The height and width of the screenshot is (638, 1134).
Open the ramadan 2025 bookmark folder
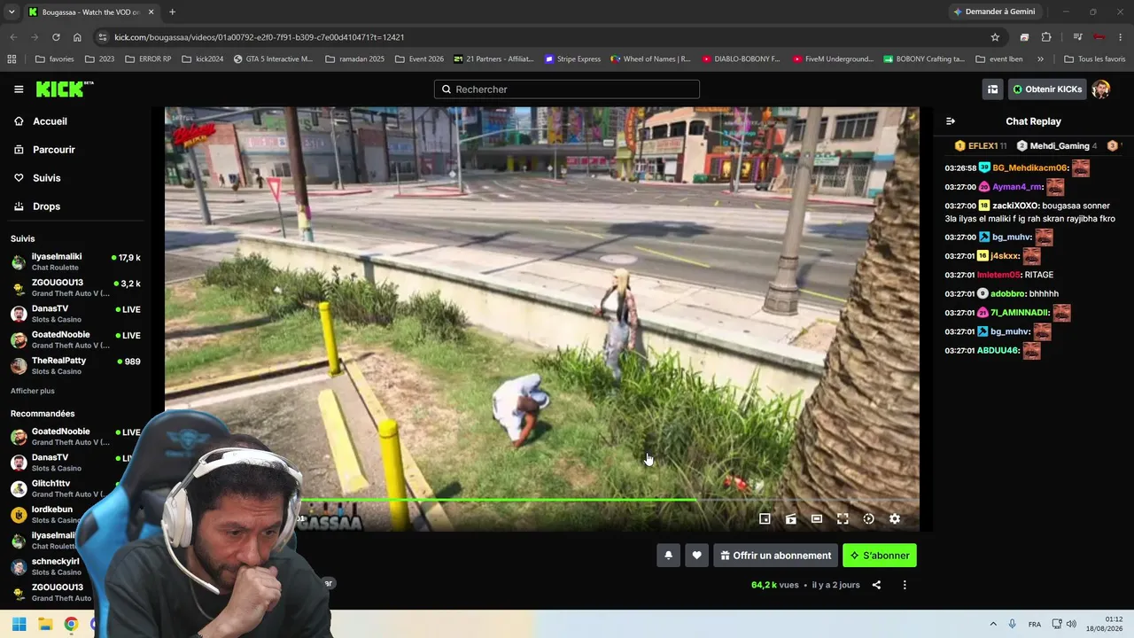coord(354,59)
